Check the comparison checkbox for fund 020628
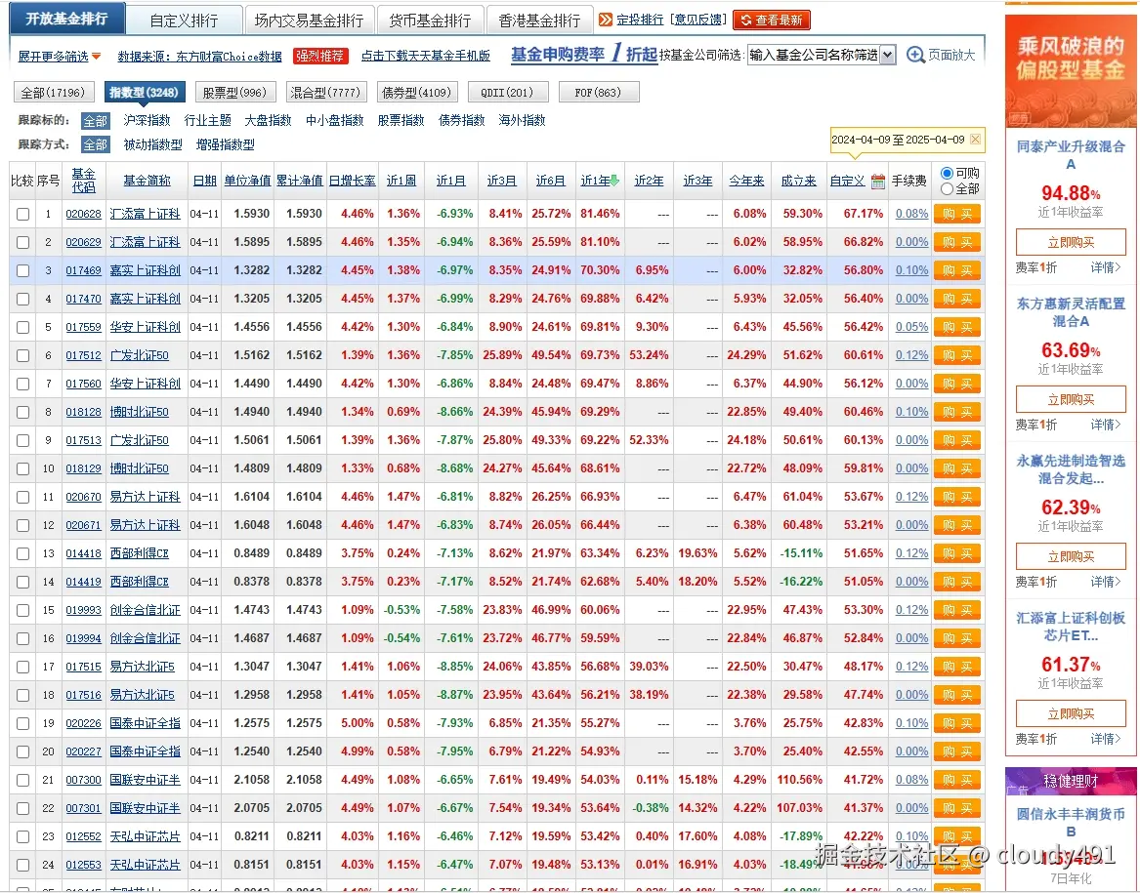Image resolution: width=1140 pixels, height=893 pixels. (x=24, y=213)
